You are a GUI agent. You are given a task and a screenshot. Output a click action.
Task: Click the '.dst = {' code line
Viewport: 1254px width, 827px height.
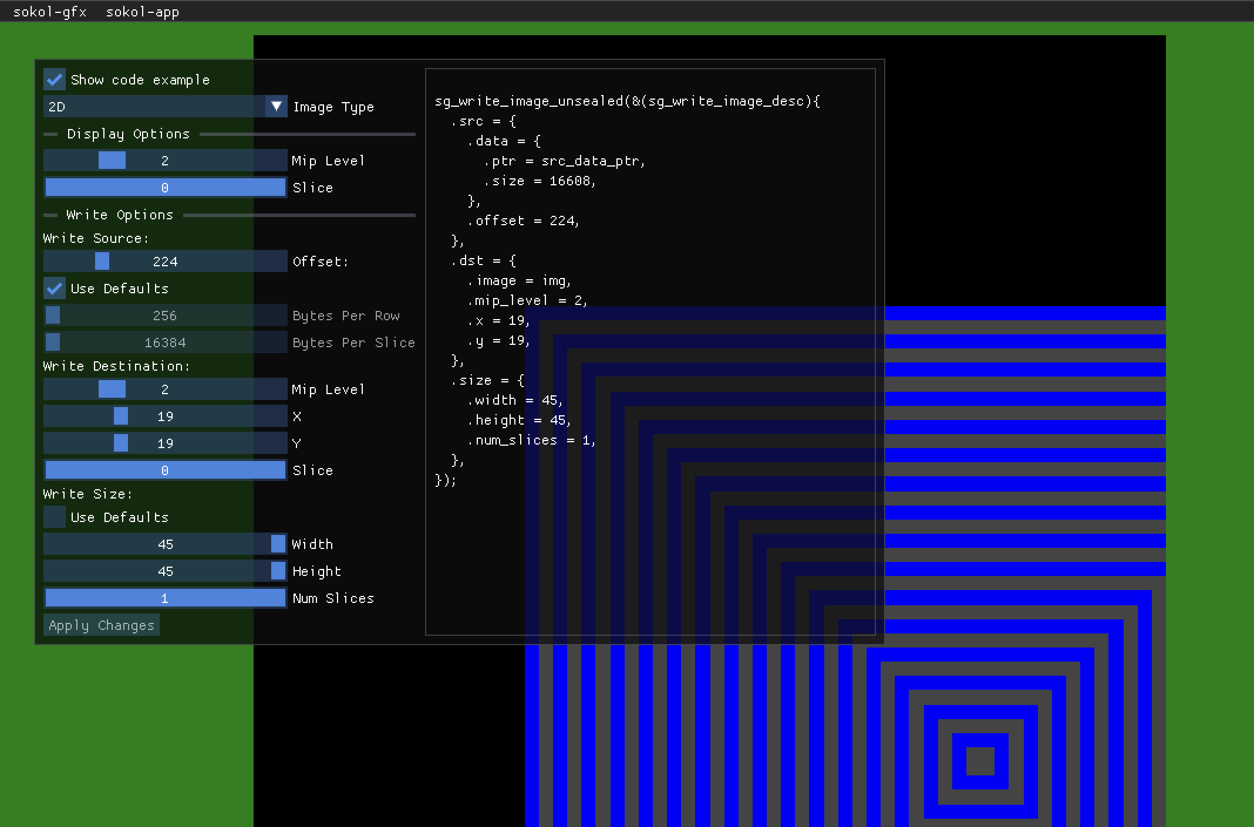[484, 260]
